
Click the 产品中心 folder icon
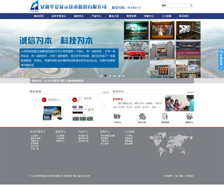117,116
